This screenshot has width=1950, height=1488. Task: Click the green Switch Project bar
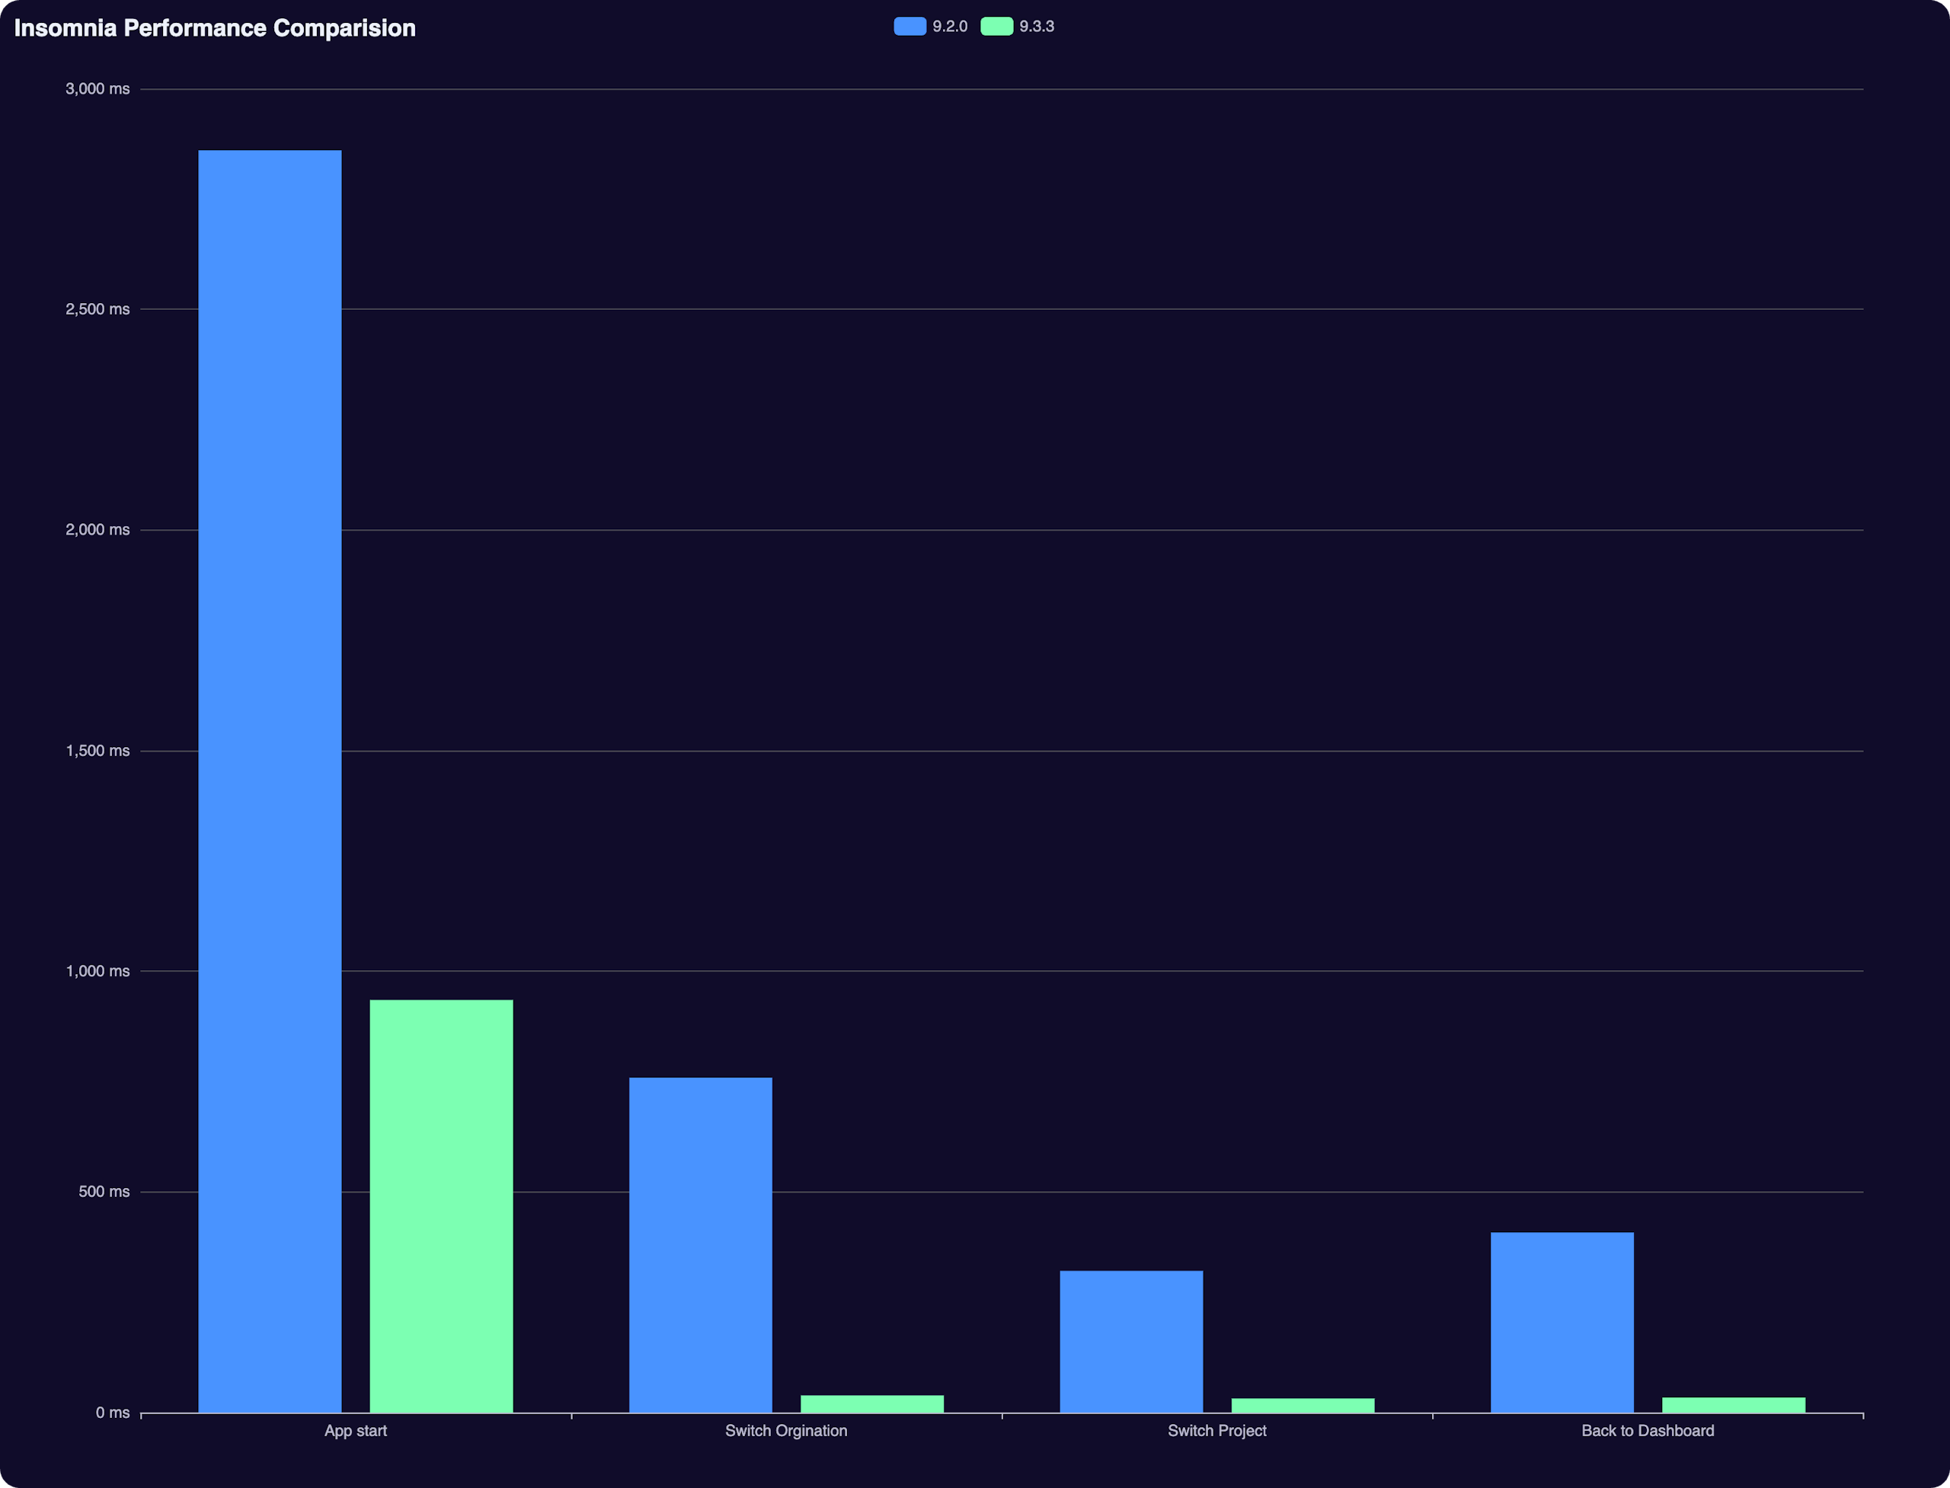point(1303,1405)
